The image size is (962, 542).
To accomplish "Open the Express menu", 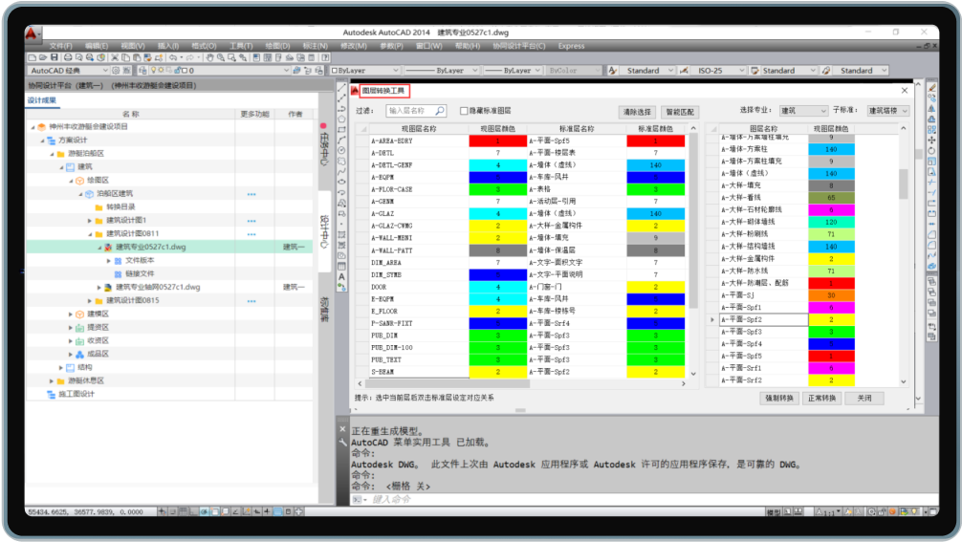I will click(x=571, y=46).
